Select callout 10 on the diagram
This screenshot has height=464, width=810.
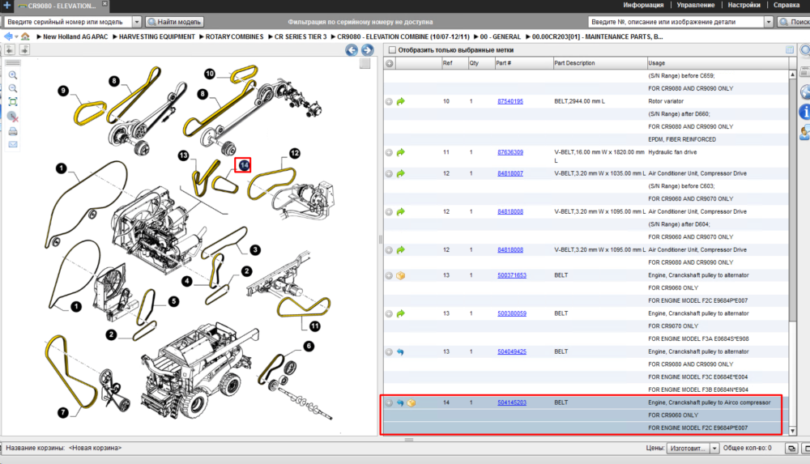point(209,74)
